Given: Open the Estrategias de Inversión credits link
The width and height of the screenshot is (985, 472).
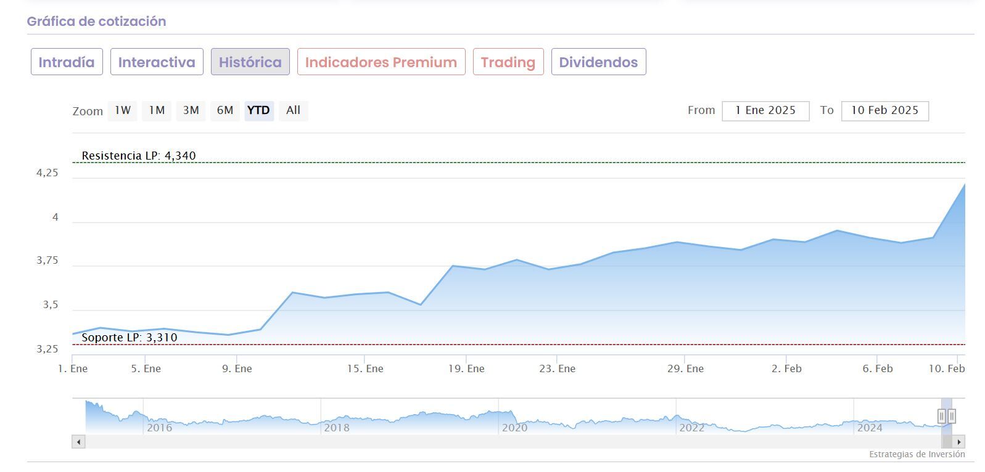Looking at the screenshot, I should point(917,455).
